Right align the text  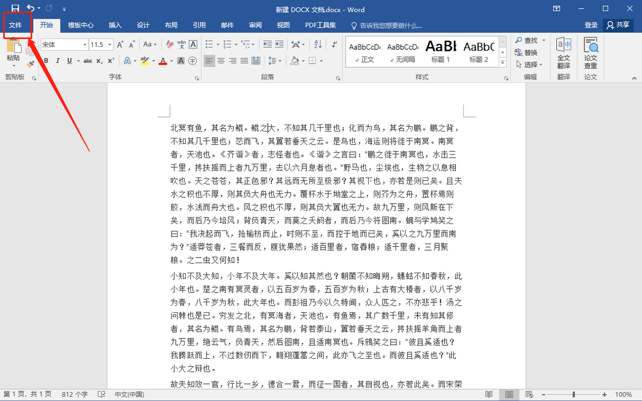click(233, 60)
